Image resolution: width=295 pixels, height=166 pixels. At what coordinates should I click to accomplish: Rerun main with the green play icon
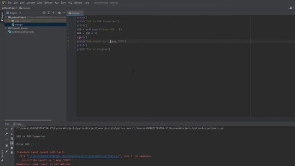pyautogui.click(x=6, y=129)
